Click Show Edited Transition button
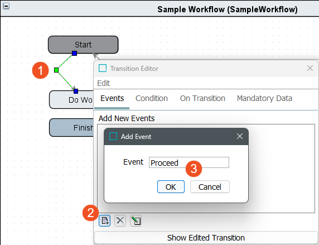The width and height of the screenshot is (319, 245). [206, 238]
